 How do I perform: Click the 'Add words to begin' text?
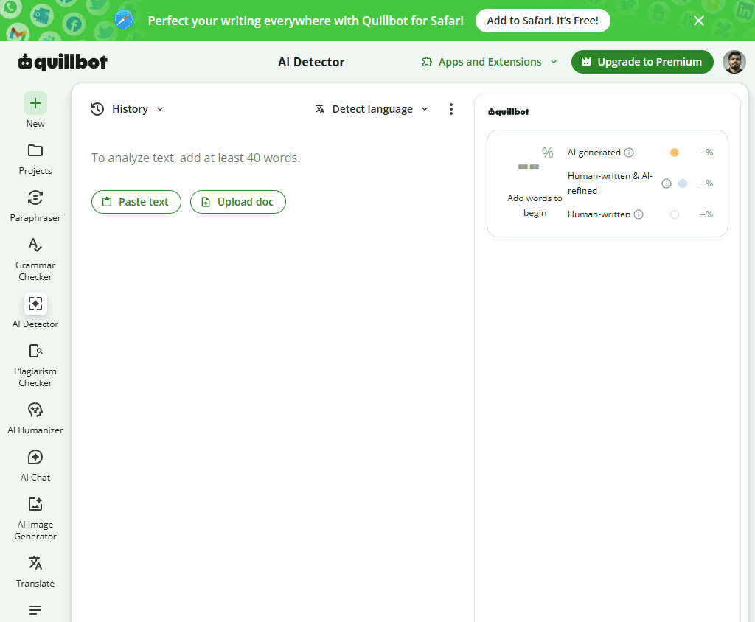(535, 205)
